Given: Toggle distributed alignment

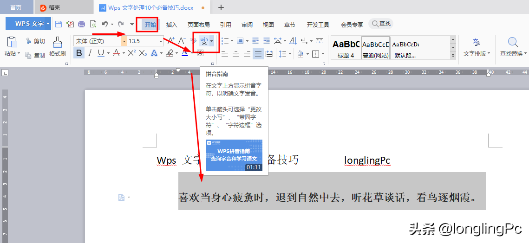Looking at the screenshot, I should click(x=269, y=54).
